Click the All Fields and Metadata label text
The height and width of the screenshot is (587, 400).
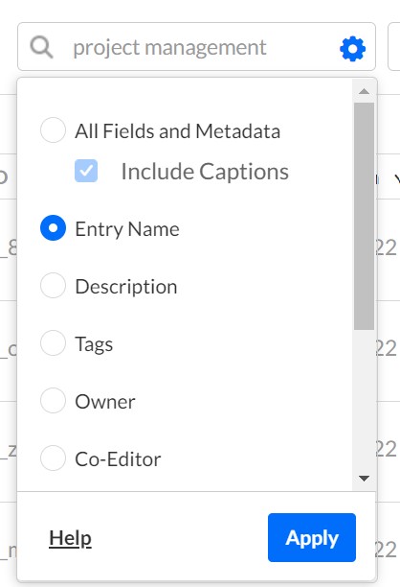pyautogui.click(x=178, y=131)
